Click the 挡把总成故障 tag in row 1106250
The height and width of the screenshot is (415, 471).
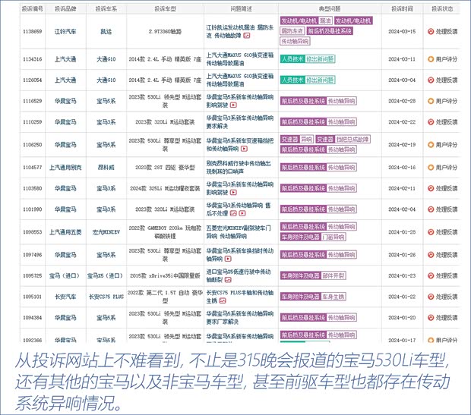(x=352, y=140)
